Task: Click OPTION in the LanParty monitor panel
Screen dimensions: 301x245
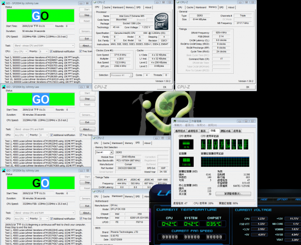Action: pyautogui.click(x=282, y=199)
